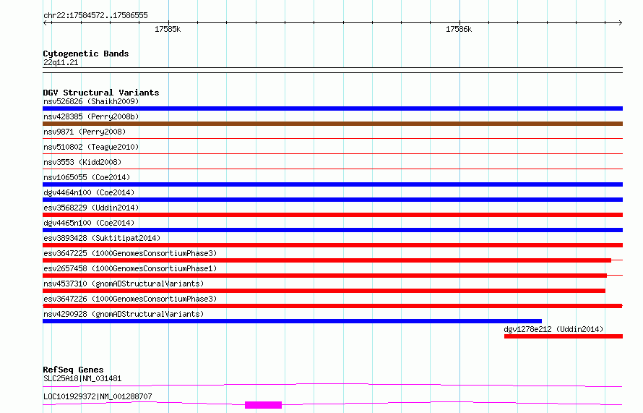Open the esv3647226 (1000GenomesConsortiumPhase3) label

click(x=130, y=299)
